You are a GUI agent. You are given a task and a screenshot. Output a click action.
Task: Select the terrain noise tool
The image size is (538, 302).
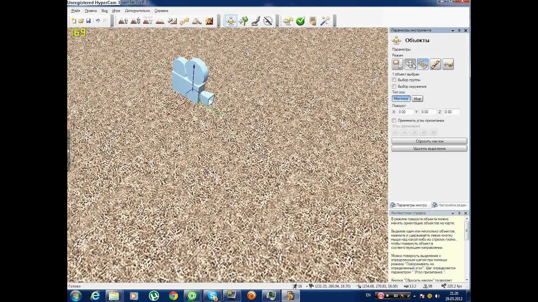coord(184,21)
